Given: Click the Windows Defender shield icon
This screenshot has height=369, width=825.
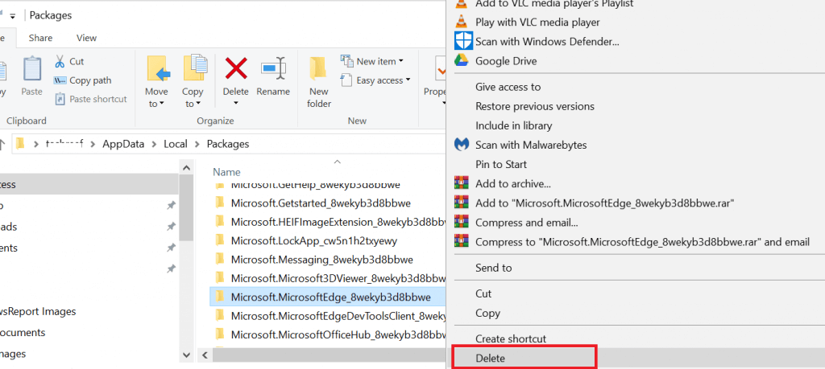Looking at the screenshot, I should coord(462,41).
